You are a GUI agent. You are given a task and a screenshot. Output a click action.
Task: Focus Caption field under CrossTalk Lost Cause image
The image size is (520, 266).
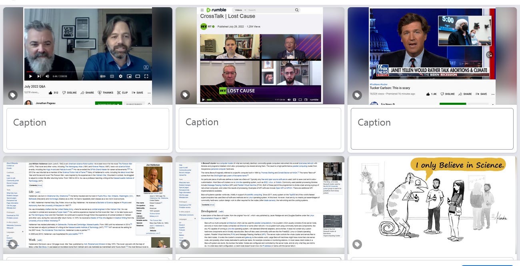pyautogui.click(x=260, y=128)
